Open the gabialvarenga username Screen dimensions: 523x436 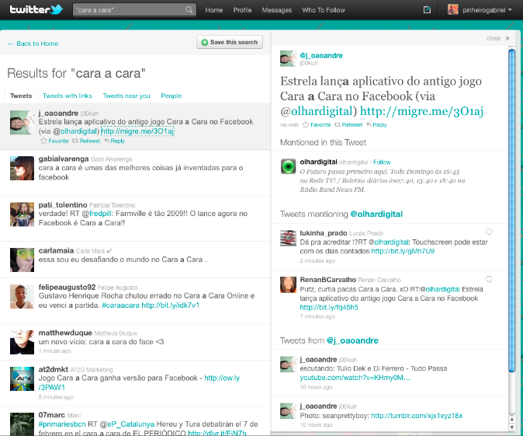64,159
